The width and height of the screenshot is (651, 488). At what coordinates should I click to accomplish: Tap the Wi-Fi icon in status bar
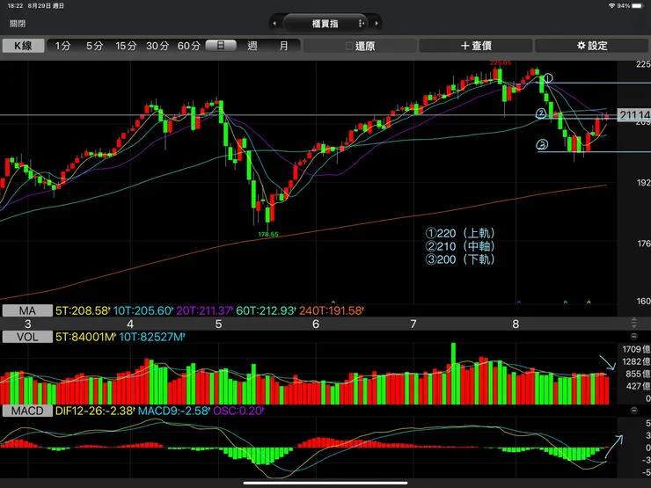(x=611, y=6)
